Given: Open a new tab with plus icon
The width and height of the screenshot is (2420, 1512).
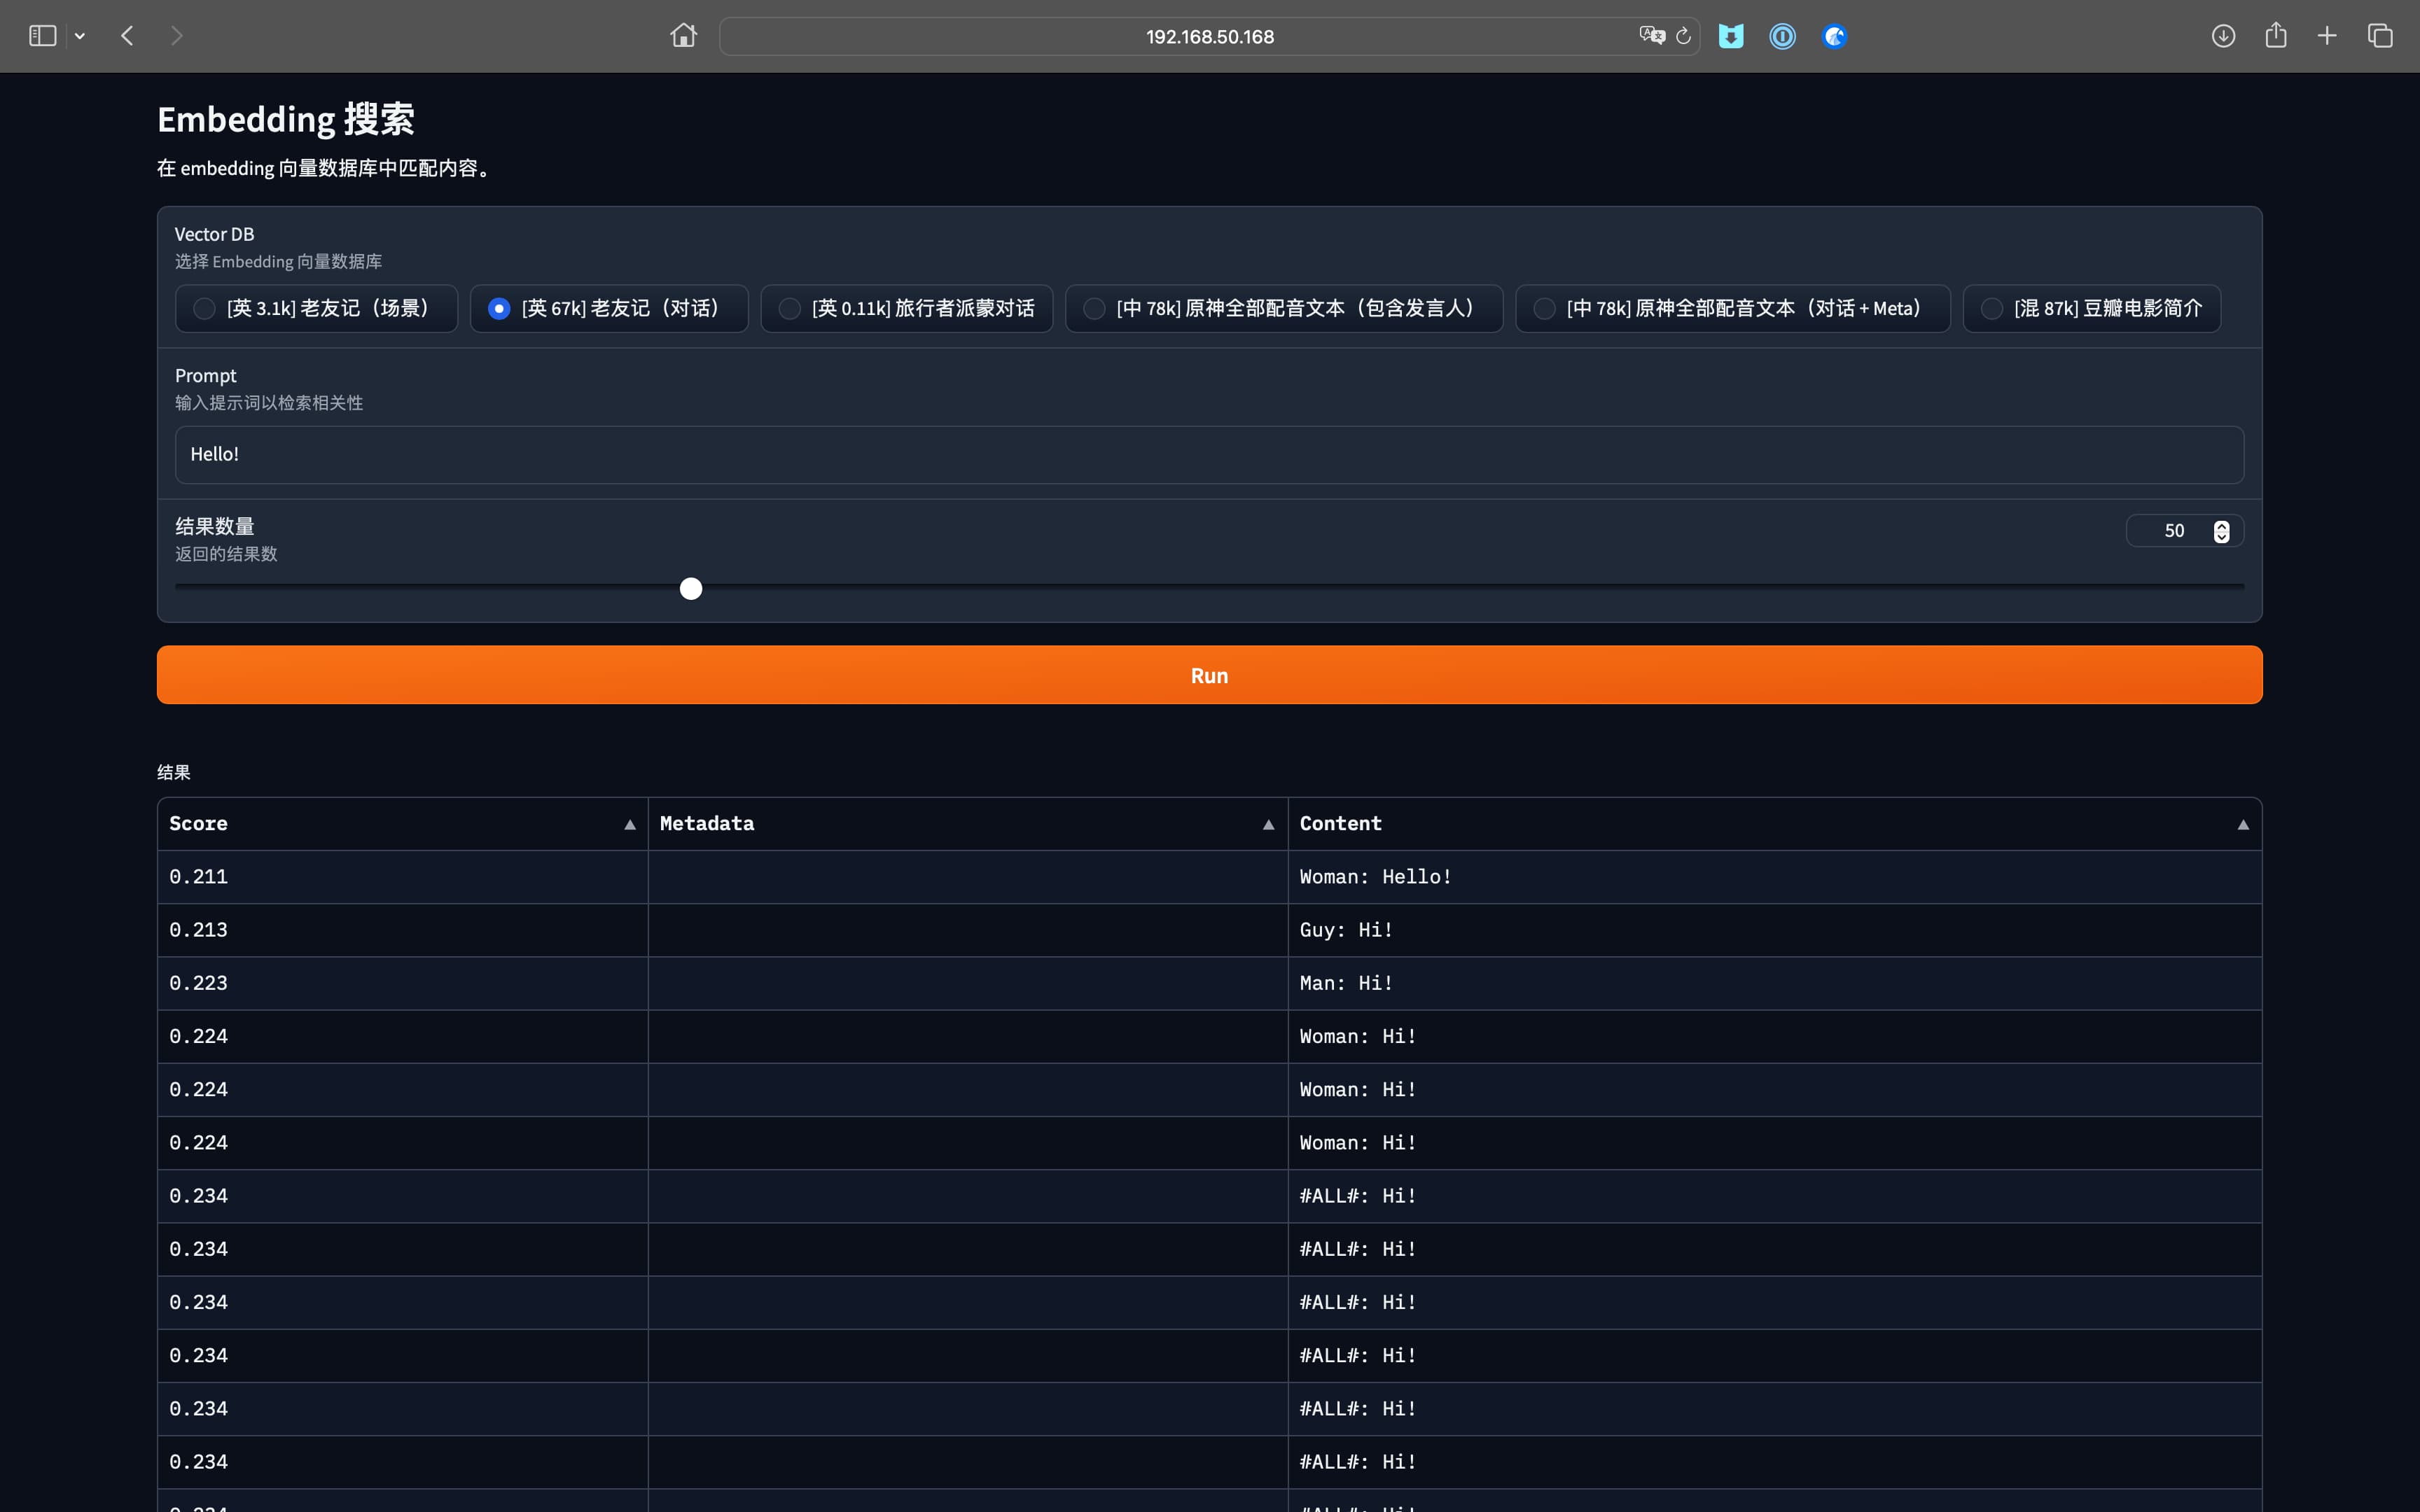Looking at the screenshot, I should 2327,36.
